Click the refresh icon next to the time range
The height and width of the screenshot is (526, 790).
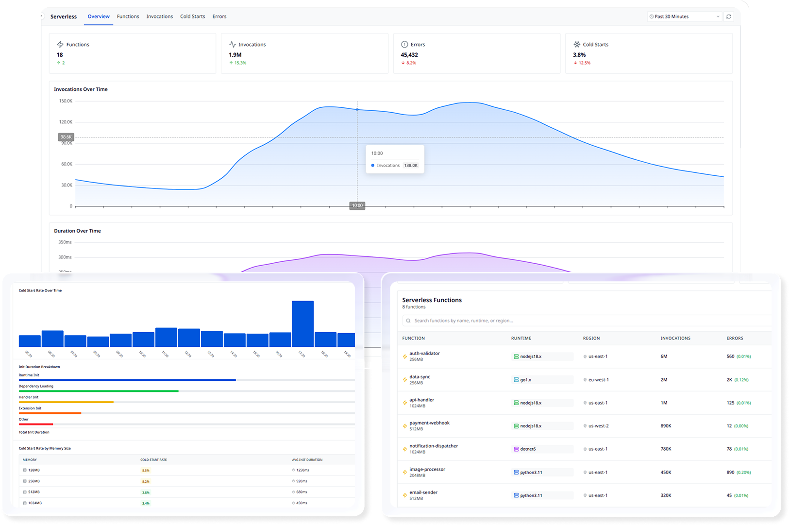pyautogui.click(x=728, y=17)
